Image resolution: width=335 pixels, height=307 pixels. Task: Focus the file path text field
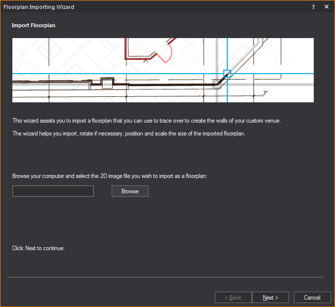pyautogui.click(x=53, y=191)
